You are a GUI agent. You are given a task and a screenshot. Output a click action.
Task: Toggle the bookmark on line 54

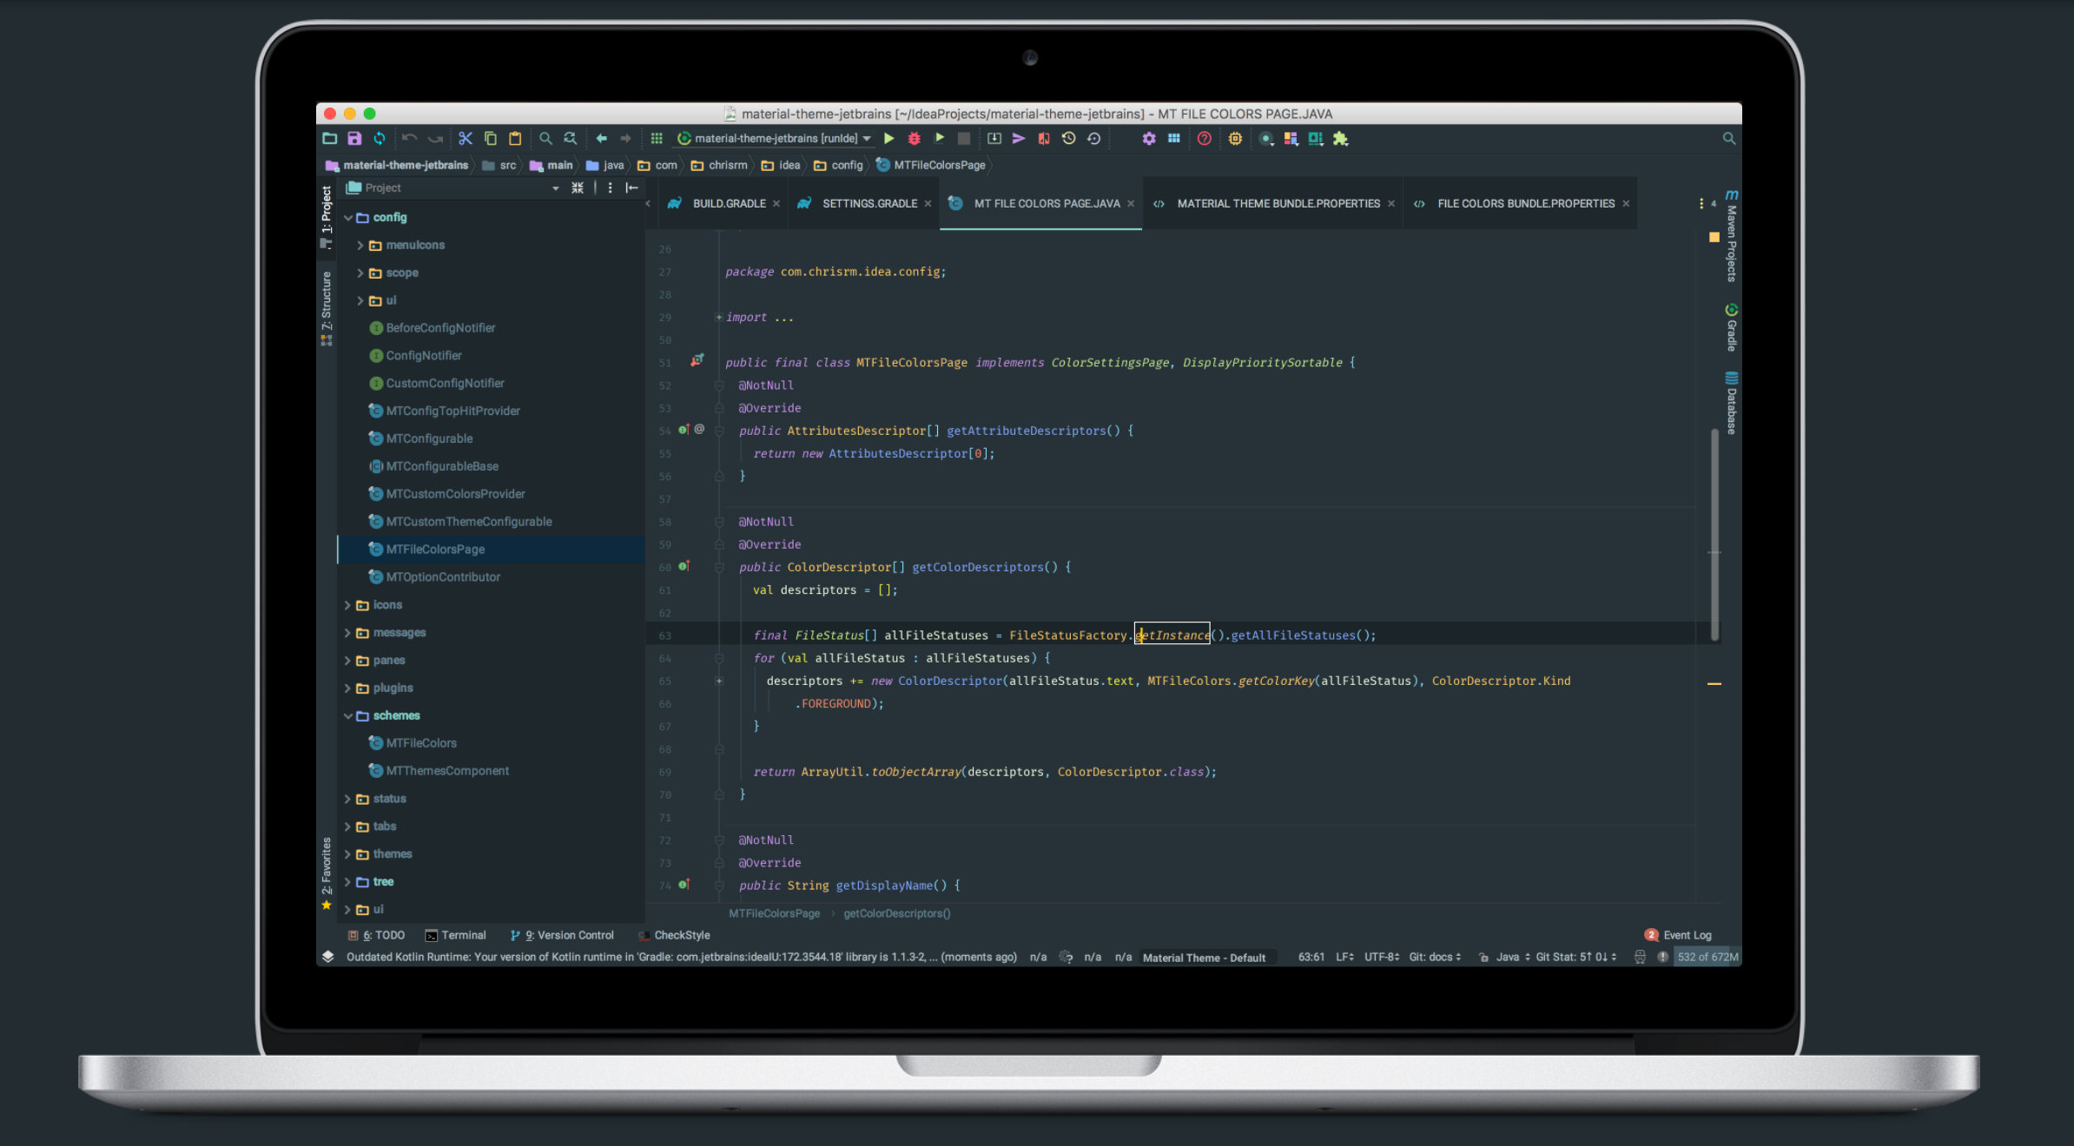click(662, 431)
